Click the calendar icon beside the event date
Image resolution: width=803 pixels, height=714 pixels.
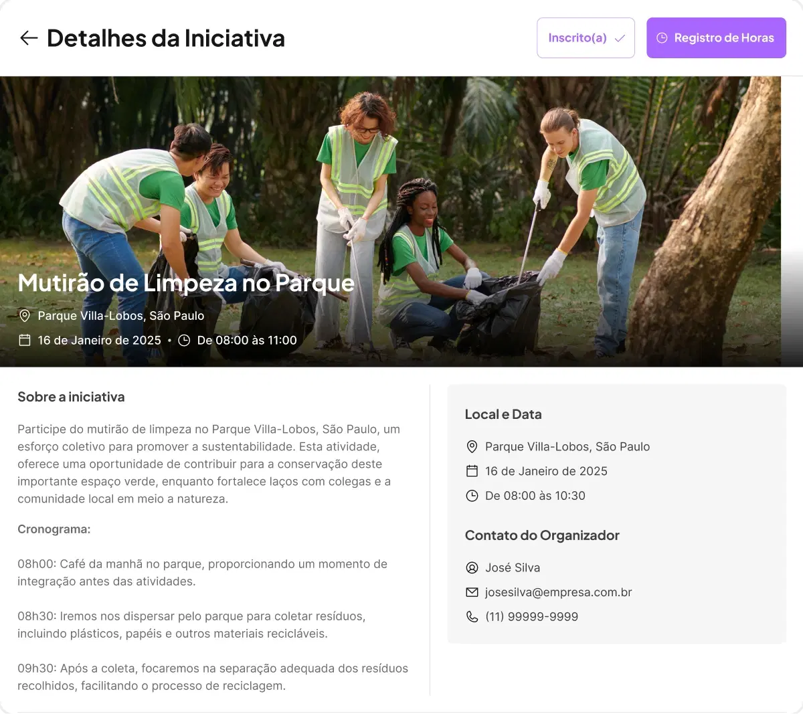pyautogui.click(x=25, y=339)
